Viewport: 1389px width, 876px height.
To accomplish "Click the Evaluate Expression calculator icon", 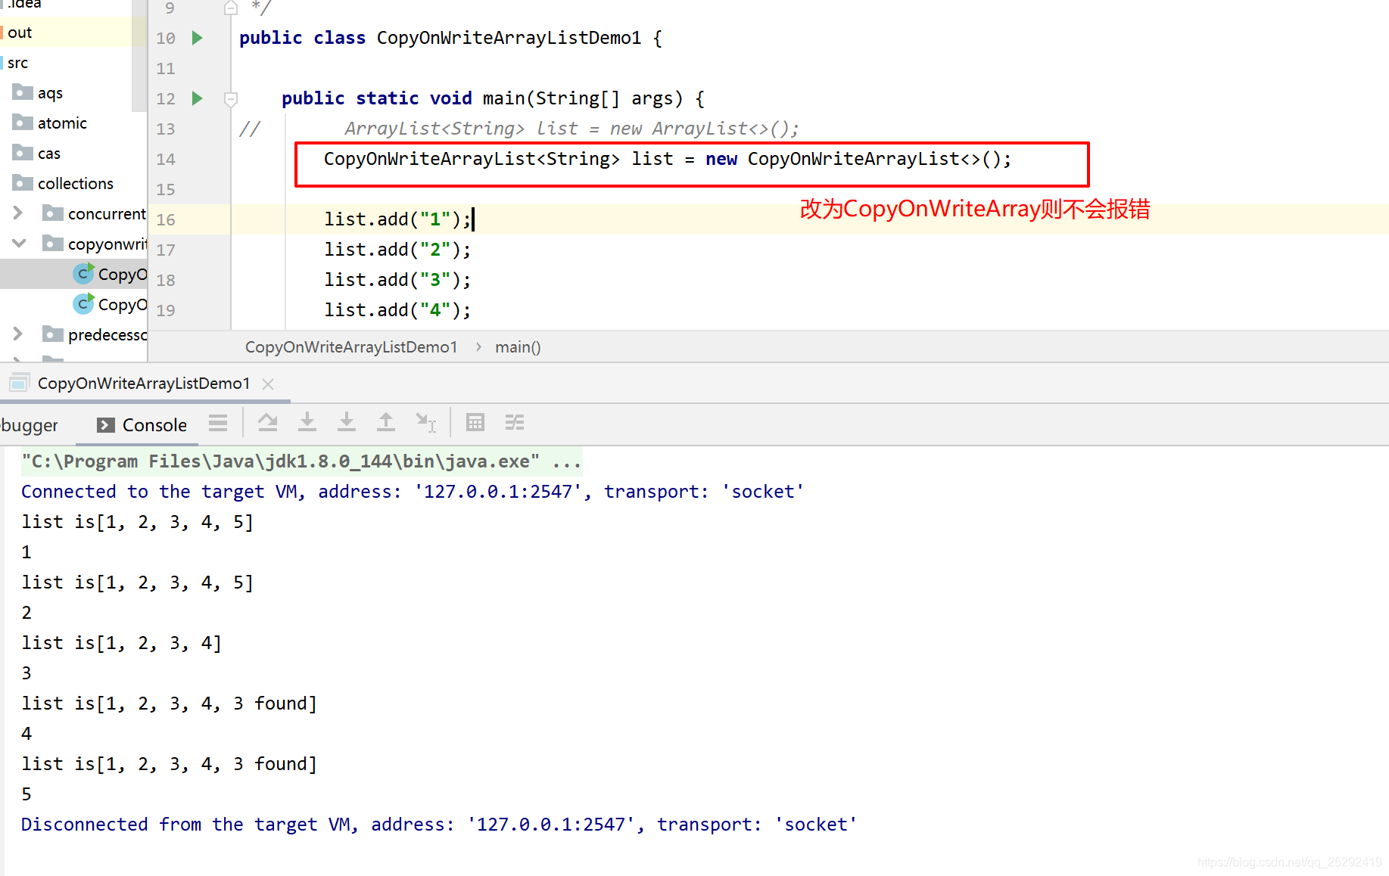I will coord(475,422).
